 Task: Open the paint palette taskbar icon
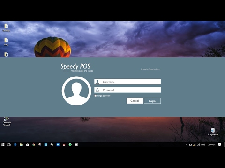click(40, 145)
